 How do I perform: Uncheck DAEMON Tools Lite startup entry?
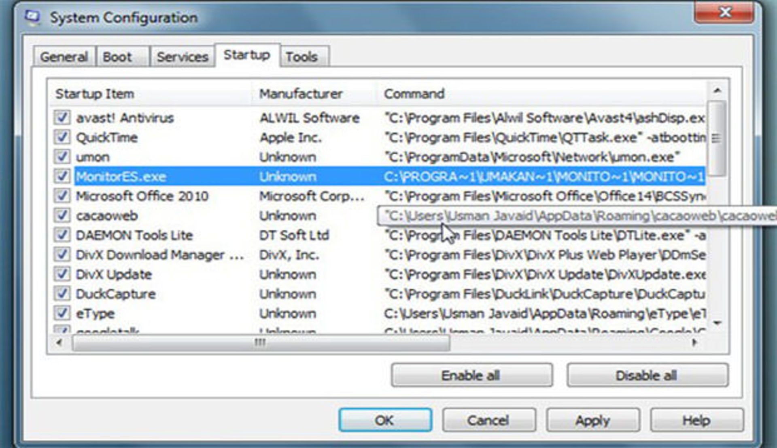[62, 235]
